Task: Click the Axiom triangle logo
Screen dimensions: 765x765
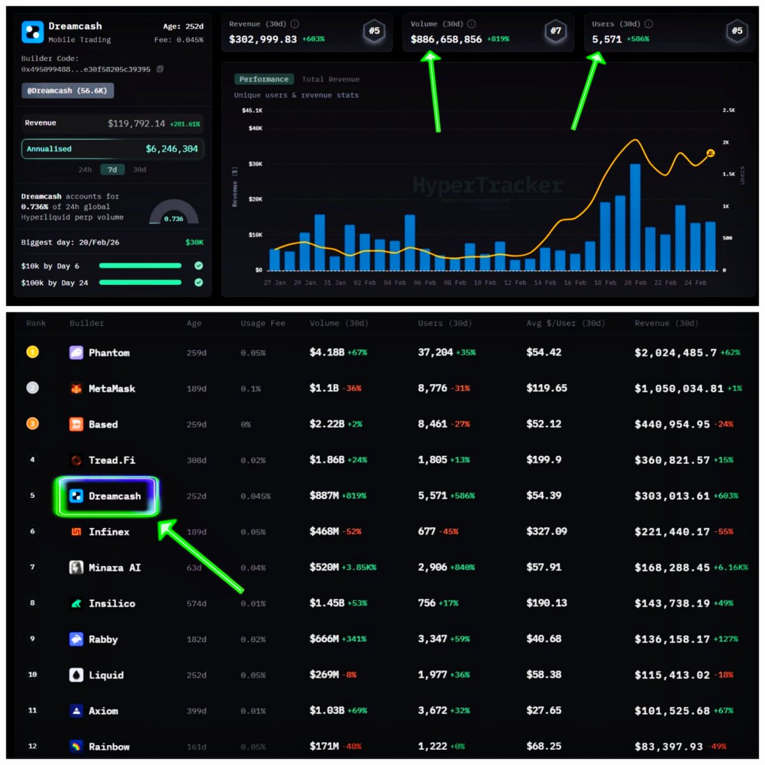Action: pos(76,710)
